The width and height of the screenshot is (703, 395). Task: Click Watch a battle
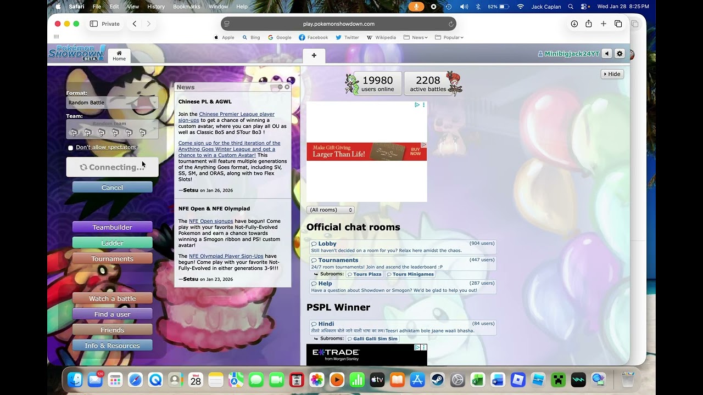(112, 298)
